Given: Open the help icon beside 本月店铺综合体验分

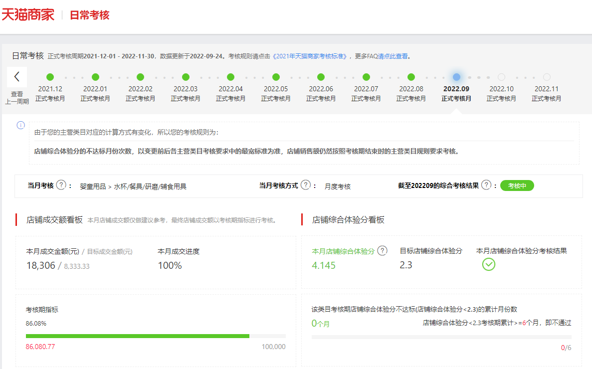Looking at the screenshot, I should click(x=383, y=250).
